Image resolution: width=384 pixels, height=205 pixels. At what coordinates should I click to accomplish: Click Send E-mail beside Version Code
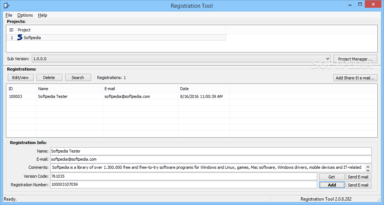click(358, 177)
